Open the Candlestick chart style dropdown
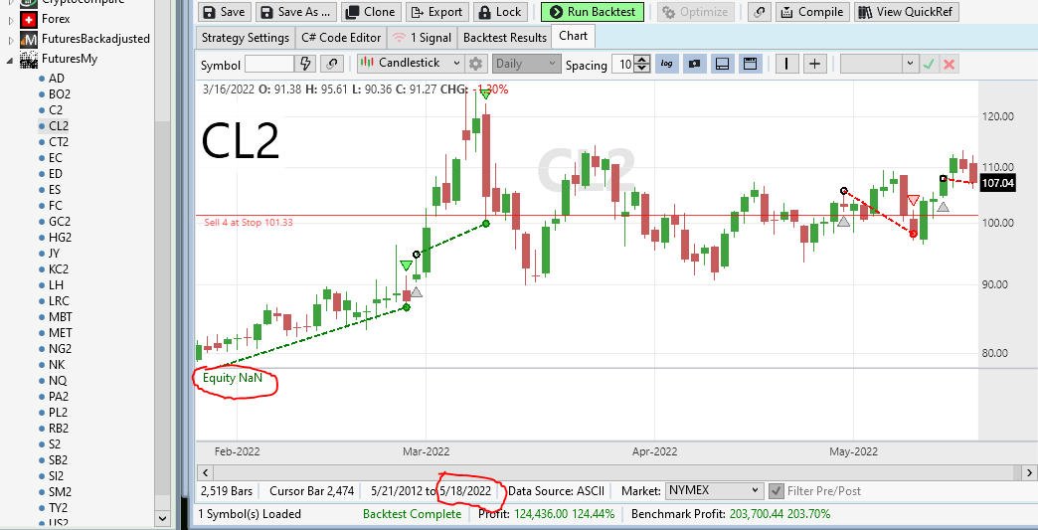 coord(411,64)
